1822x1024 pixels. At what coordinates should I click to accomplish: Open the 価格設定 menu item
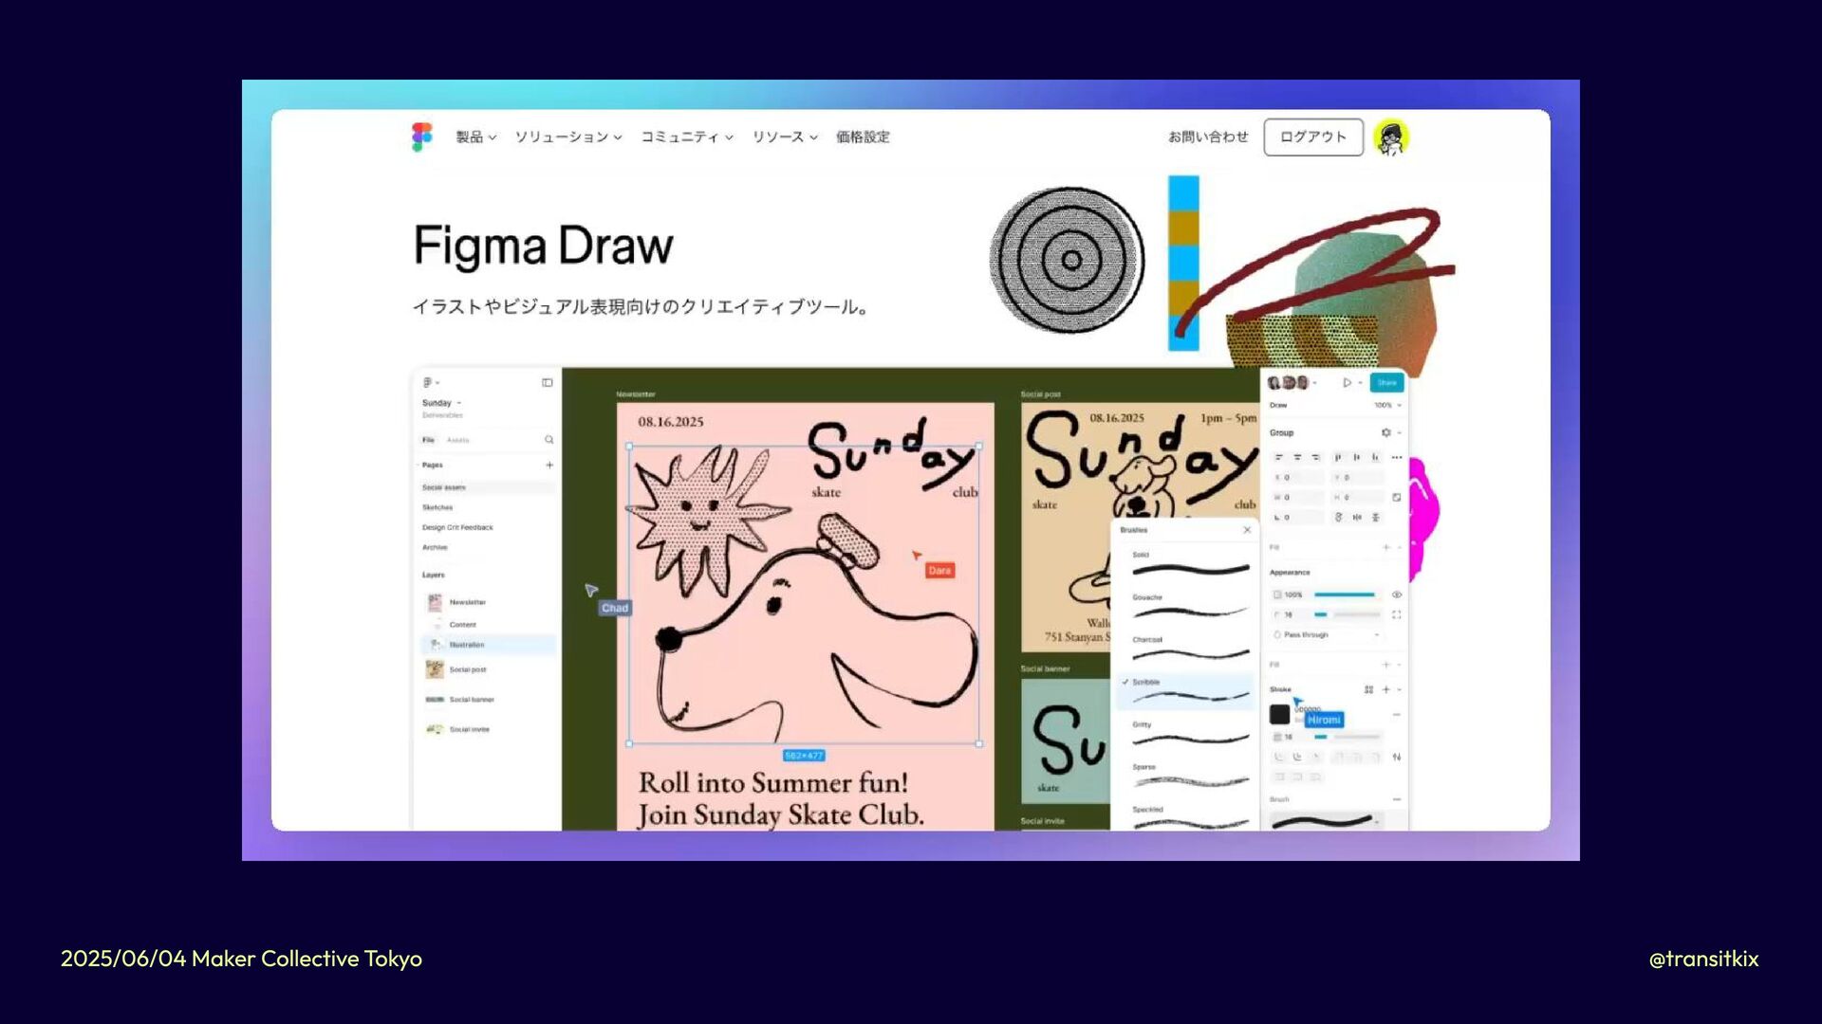tap(863, 137)
